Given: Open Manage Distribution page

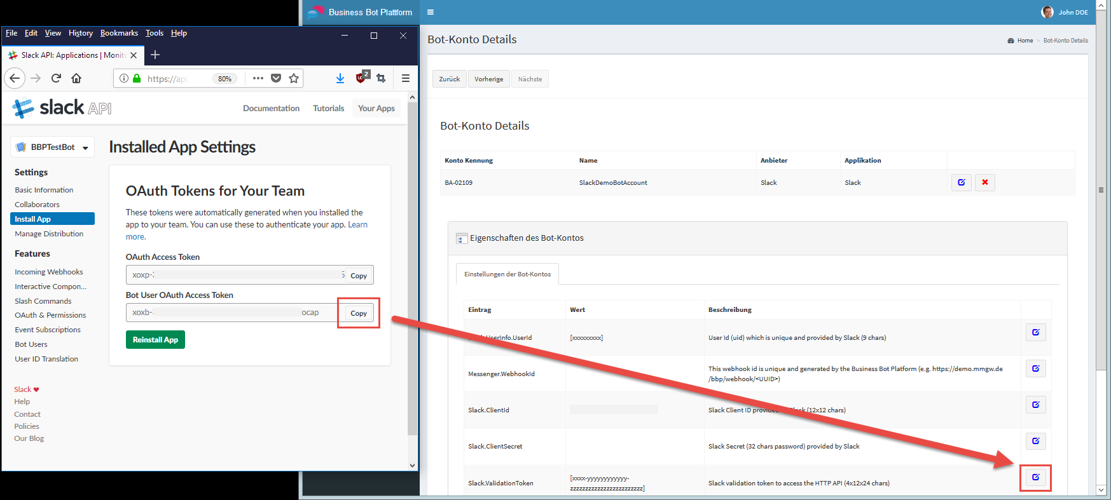Looking at the screenshot, I should (49, 234).
